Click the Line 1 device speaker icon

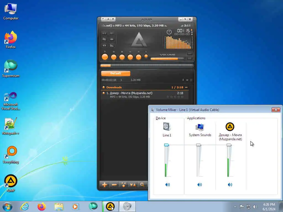point(167,126)
